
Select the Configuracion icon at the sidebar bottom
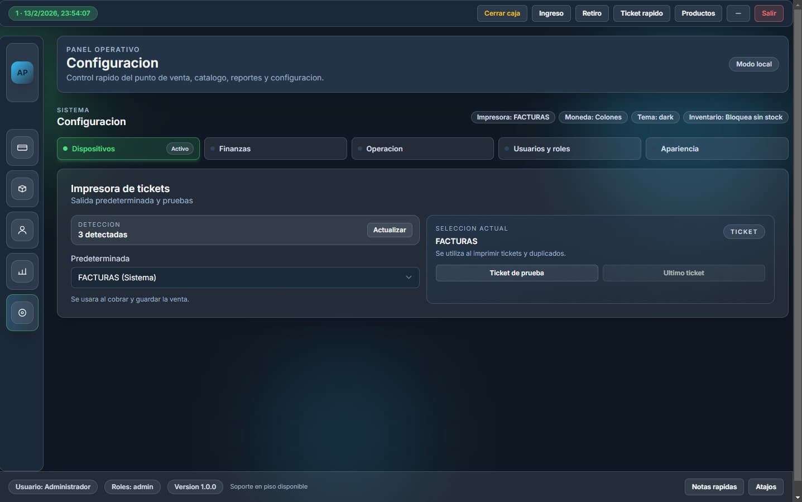(22, 312)
